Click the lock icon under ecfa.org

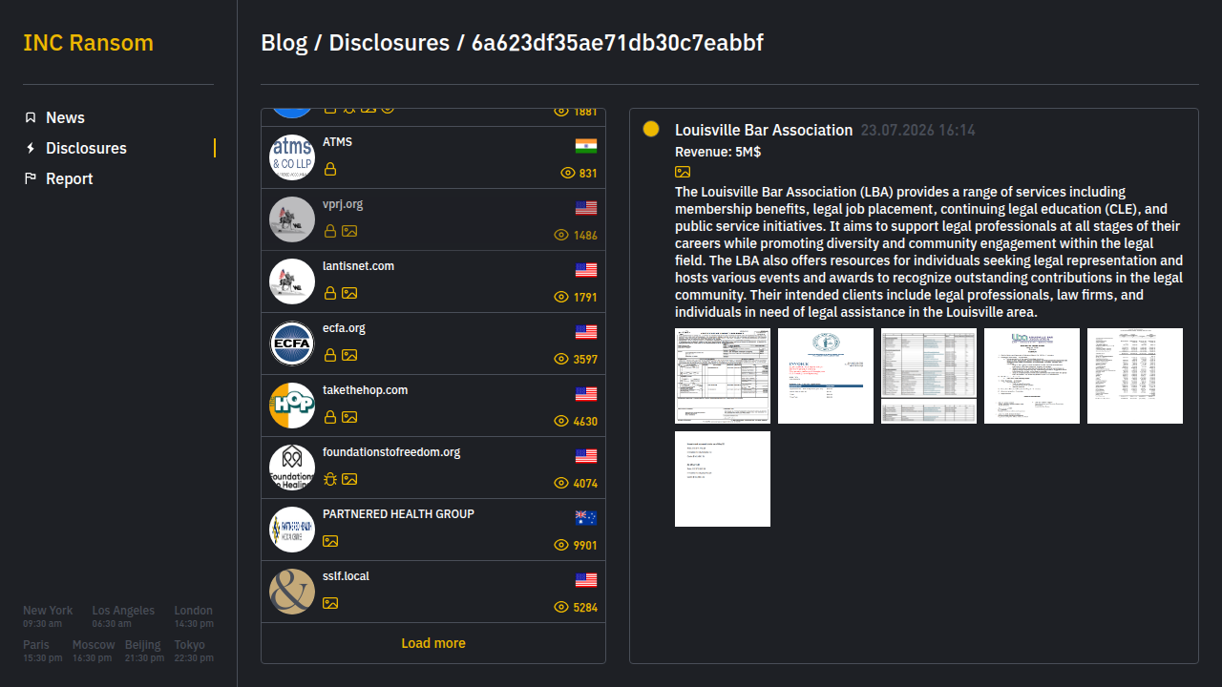tap(330, 355)
